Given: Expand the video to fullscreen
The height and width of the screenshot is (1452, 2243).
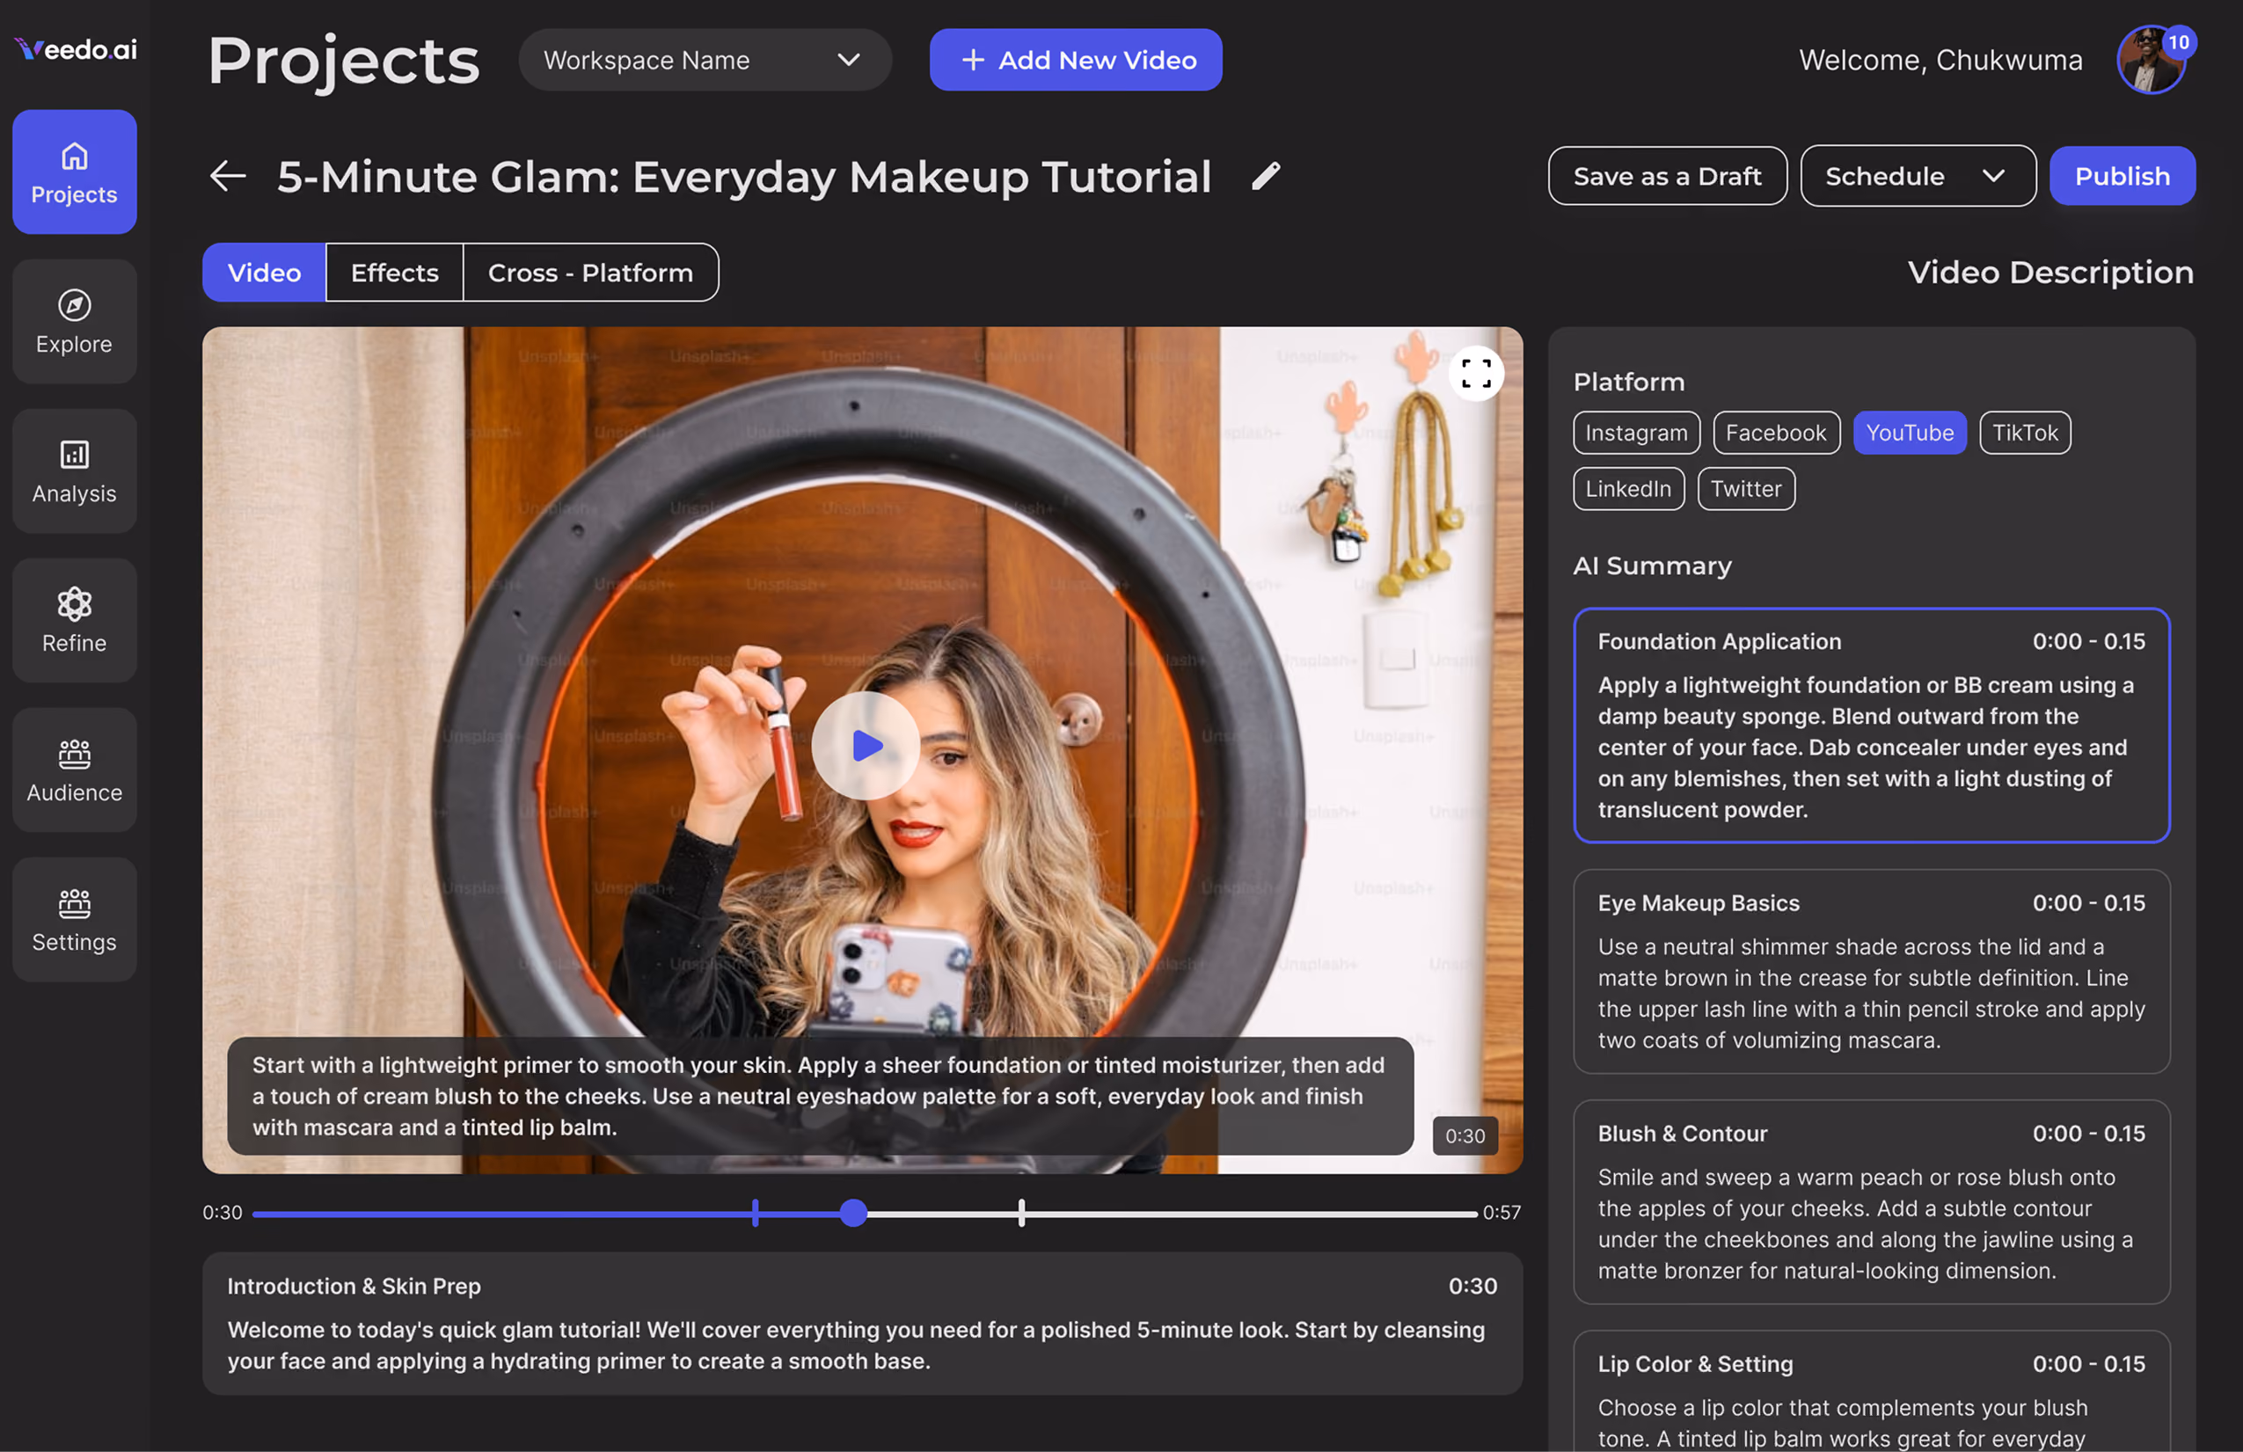Looking at the screenshot, I should click(1476, 373).
